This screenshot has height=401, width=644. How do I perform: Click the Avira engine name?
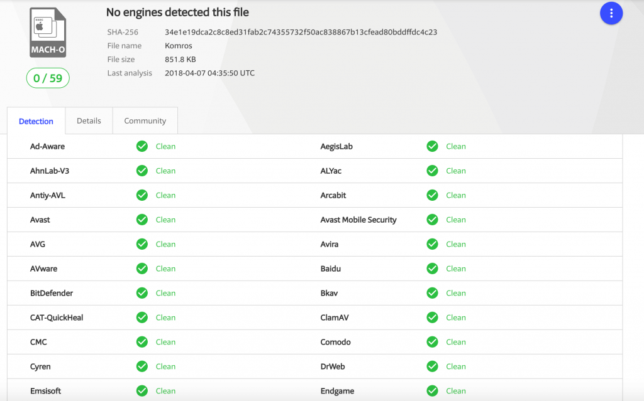click(x=330, y=244)
